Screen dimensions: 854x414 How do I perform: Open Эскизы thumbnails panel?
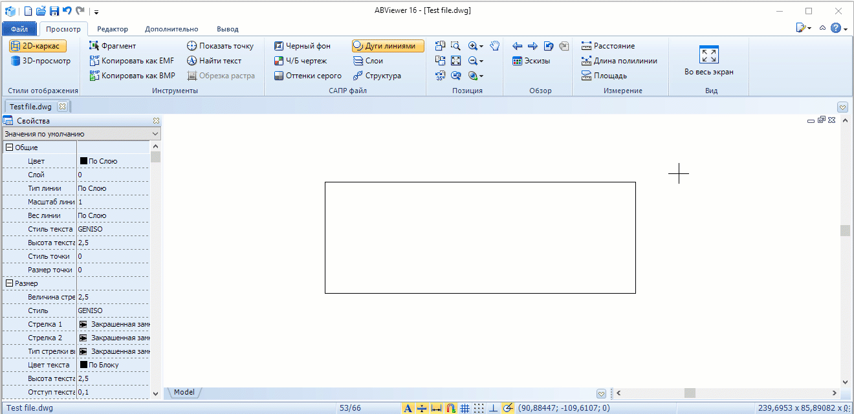531,61
